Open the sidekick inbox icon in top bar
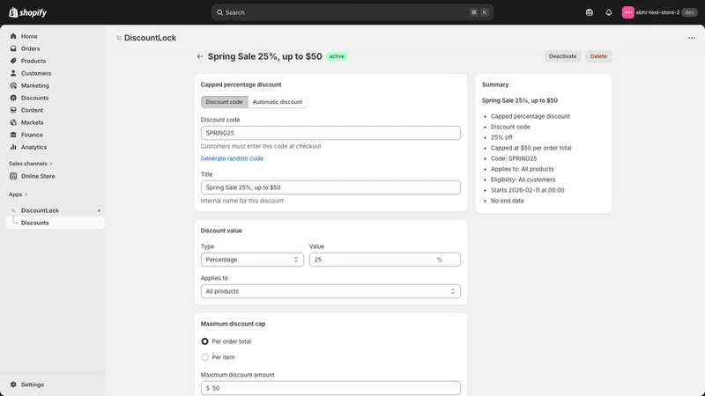Screen dimensions: 705x396 coord(589,12)
